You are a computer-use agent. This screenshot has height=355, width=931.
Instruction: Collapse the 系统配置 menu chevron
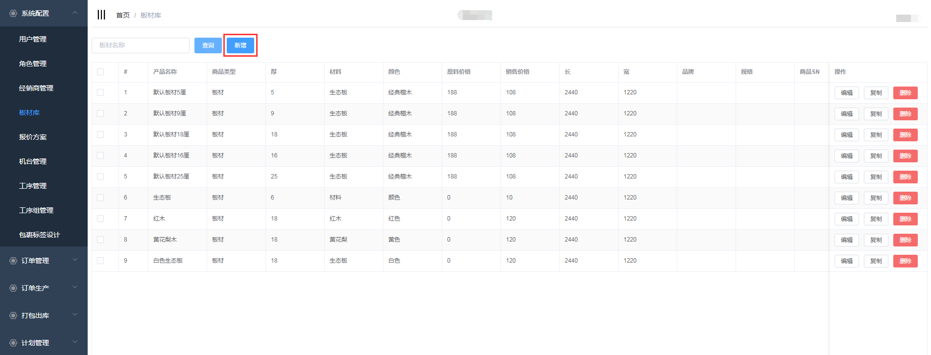click(x=75, y=13)
